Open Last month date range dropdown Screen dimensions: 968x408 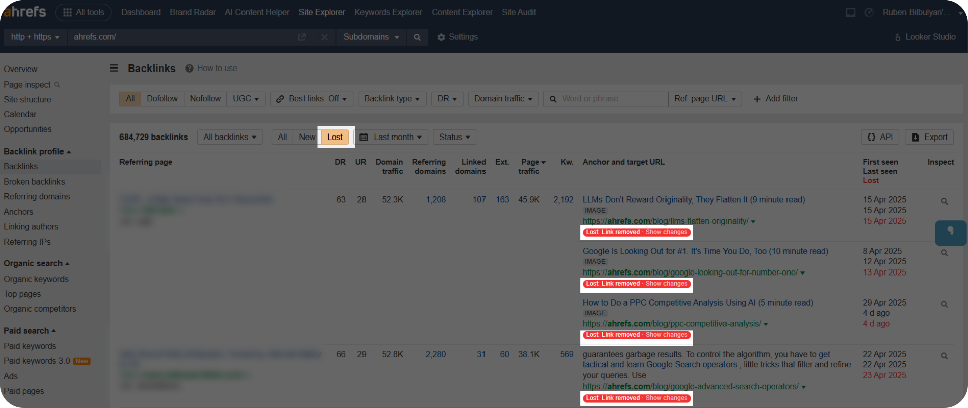(391, 137)
